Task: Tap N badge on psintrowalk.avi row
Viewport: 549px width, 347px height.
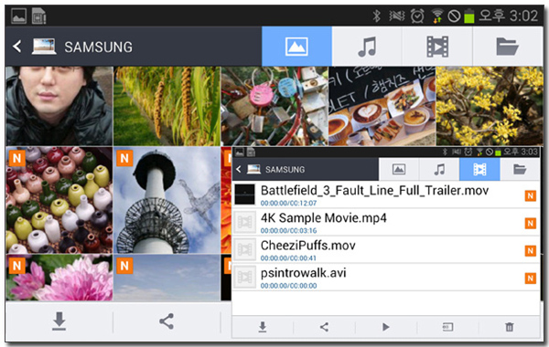Action: tap(531, 279)
